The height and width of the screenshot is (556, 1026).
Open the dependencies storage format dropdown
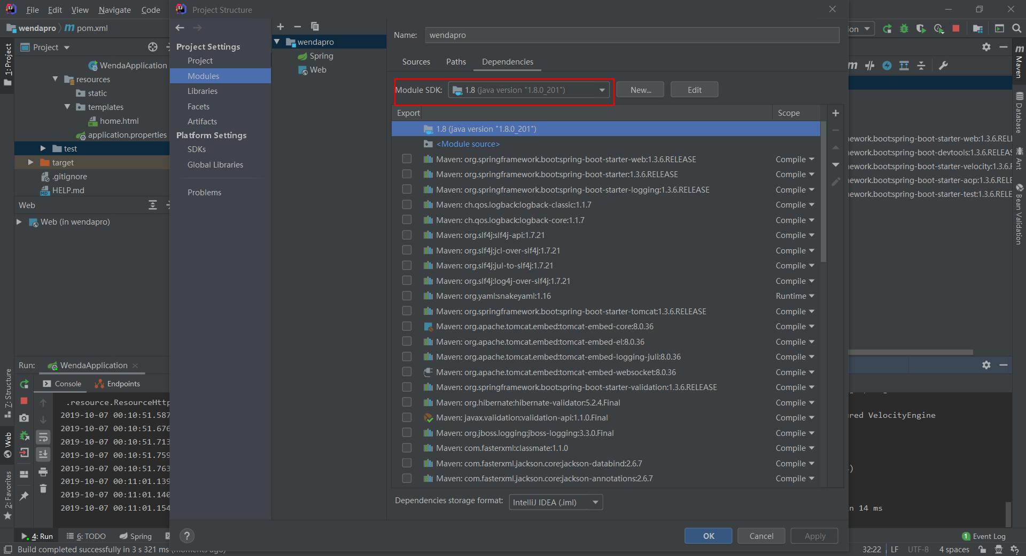point(556,502)
